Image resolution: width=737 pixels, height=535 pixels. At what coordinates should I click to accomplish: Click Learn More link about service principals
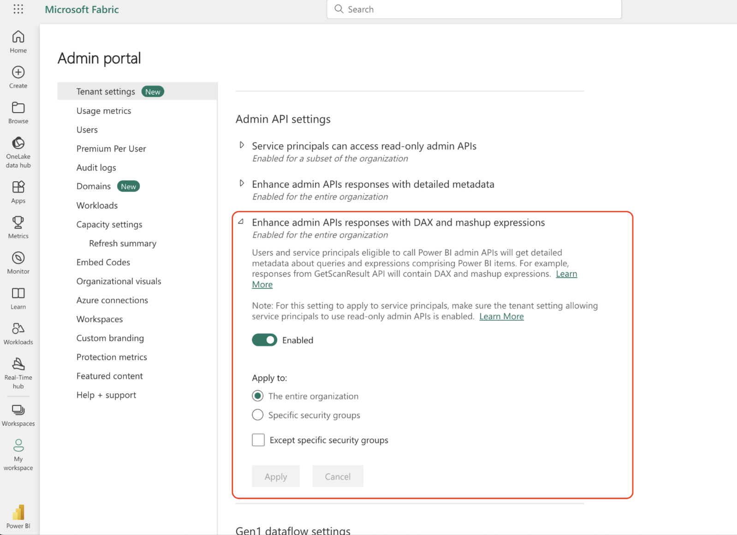pos(501,316)
